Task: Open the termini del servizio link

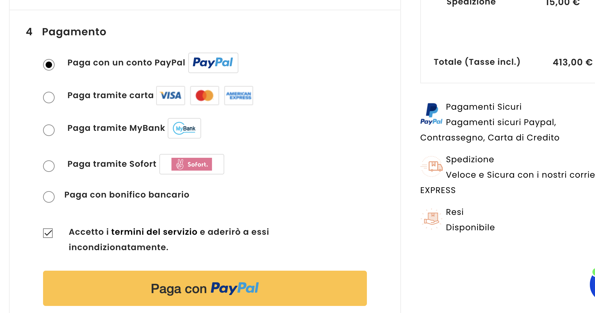Action: pos(154,232)
